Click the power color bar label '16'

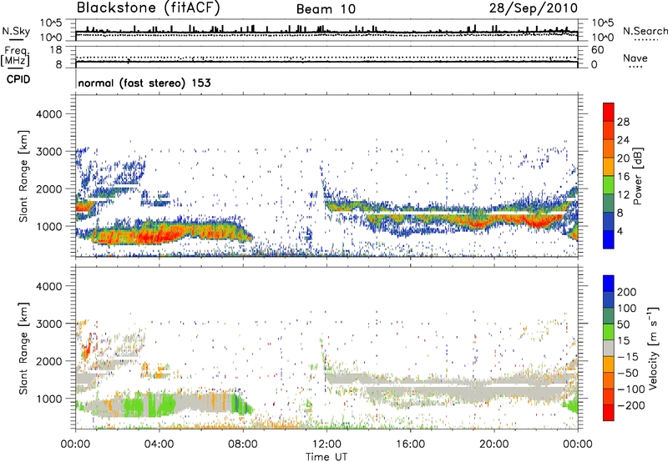[x=623, y=177]
